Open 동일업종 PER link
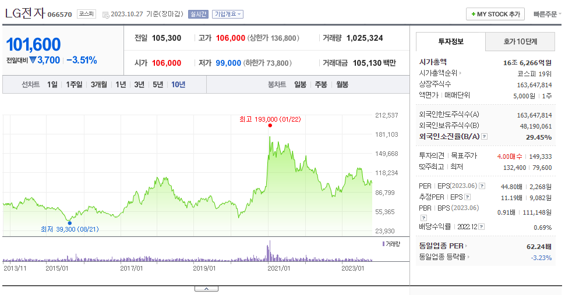 coord(441,246)
